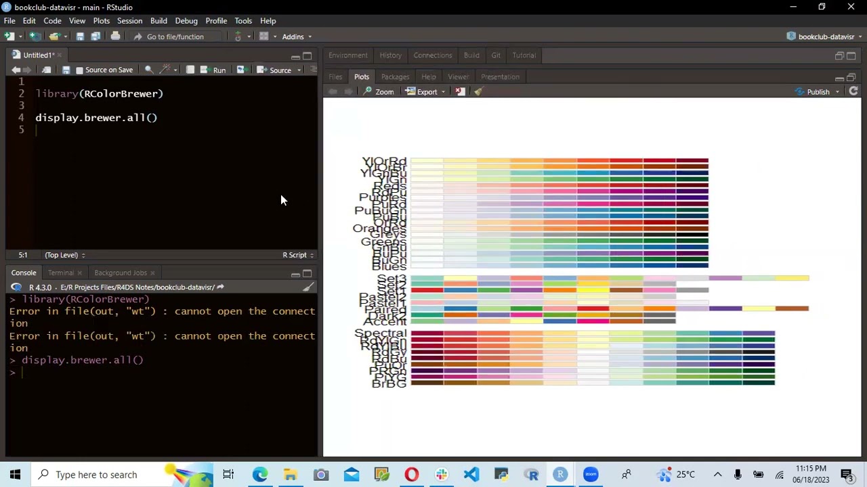Image resolution: width=867 pixels, height=487 pixels.
Task: Close the Background Jobs tab
Action: [x=152, y=273]
